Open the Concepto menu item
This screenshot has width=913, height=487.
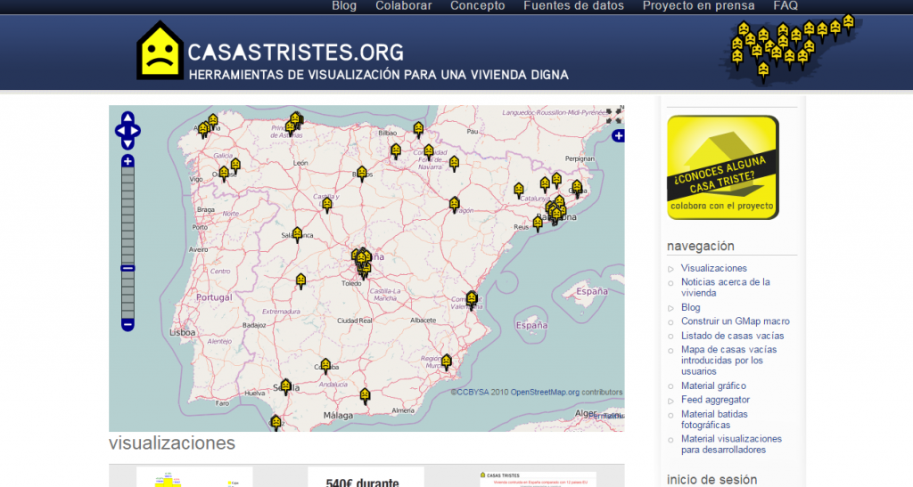click(x=478, y=6)
